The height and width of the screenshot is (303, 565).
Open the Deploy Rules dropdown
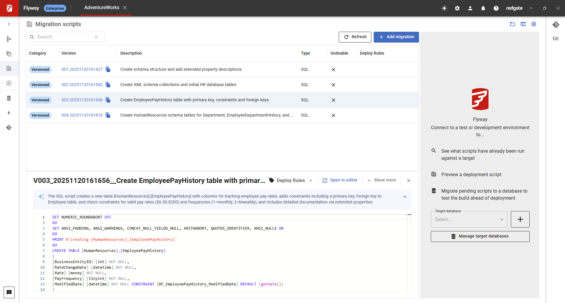(291, 181)
